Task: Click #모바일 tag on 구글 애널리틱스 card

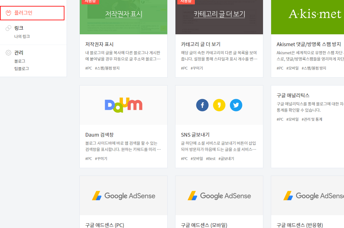Action: pos(292,119)
